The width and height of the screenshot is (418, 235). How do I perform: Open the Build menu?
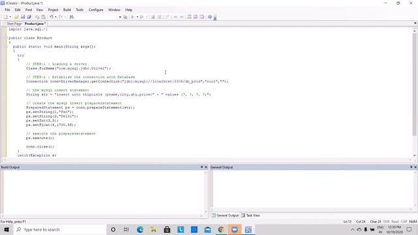[x=67, y=10]
